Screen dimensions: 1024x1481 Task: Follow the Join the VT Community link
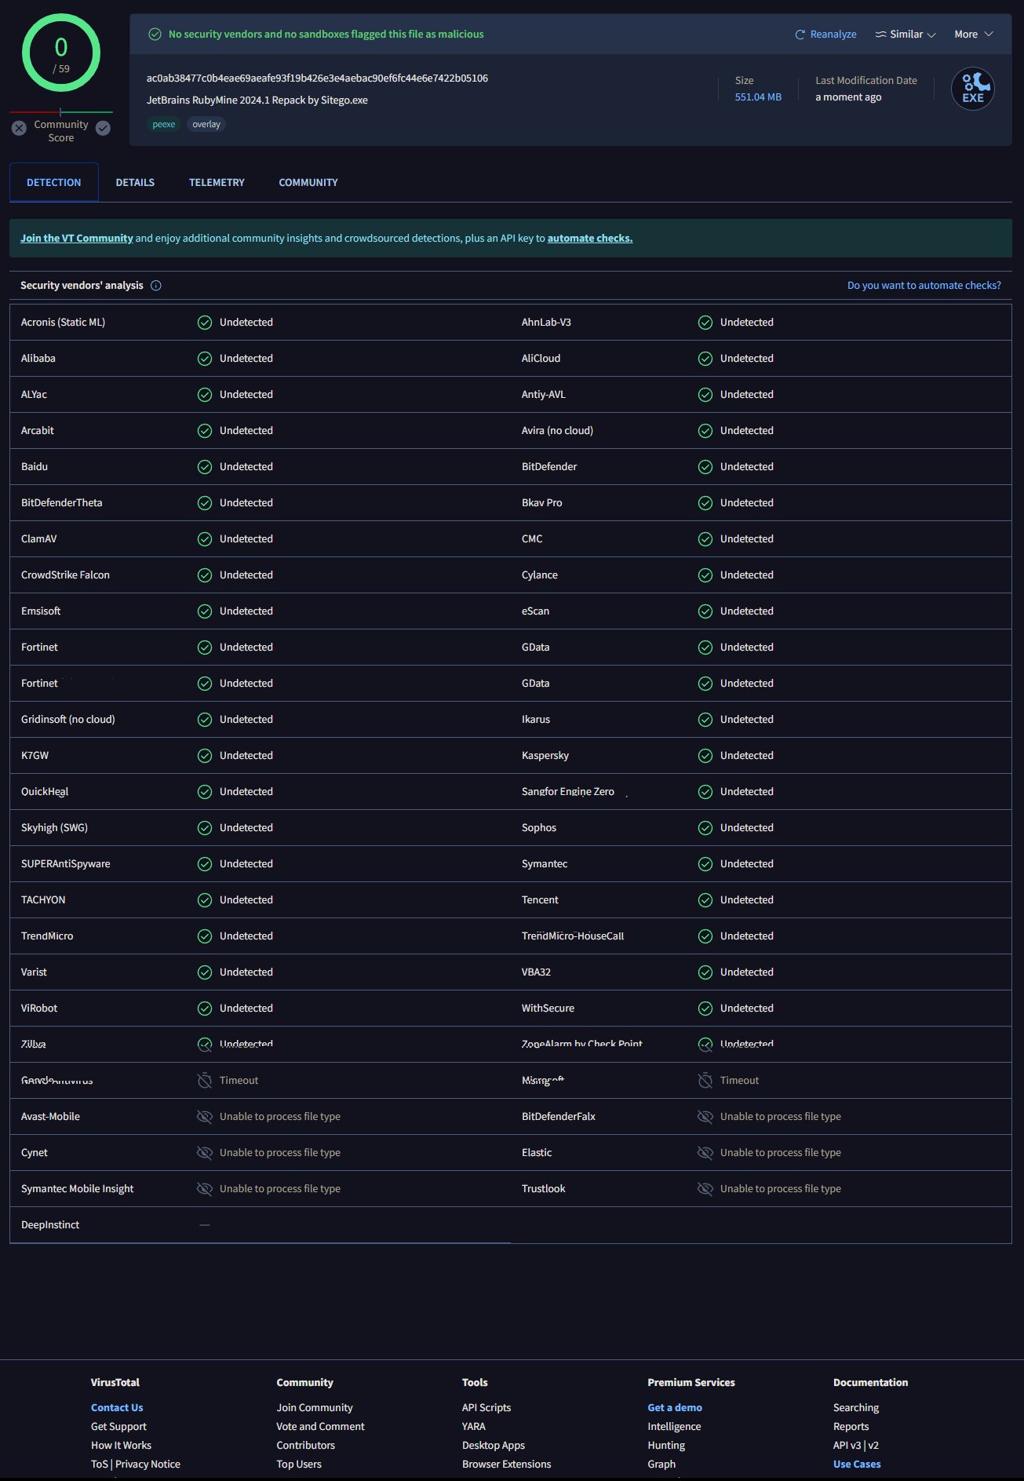77,239
